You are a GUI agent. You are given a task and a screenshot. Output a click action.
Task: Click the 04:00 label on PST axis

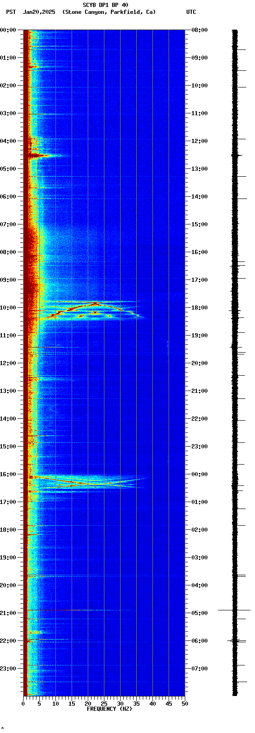[8, 141]
